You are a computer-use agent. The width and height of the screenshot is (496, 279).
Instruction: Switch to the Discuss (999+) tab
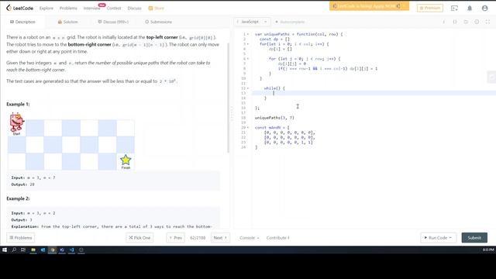point(113,22)
